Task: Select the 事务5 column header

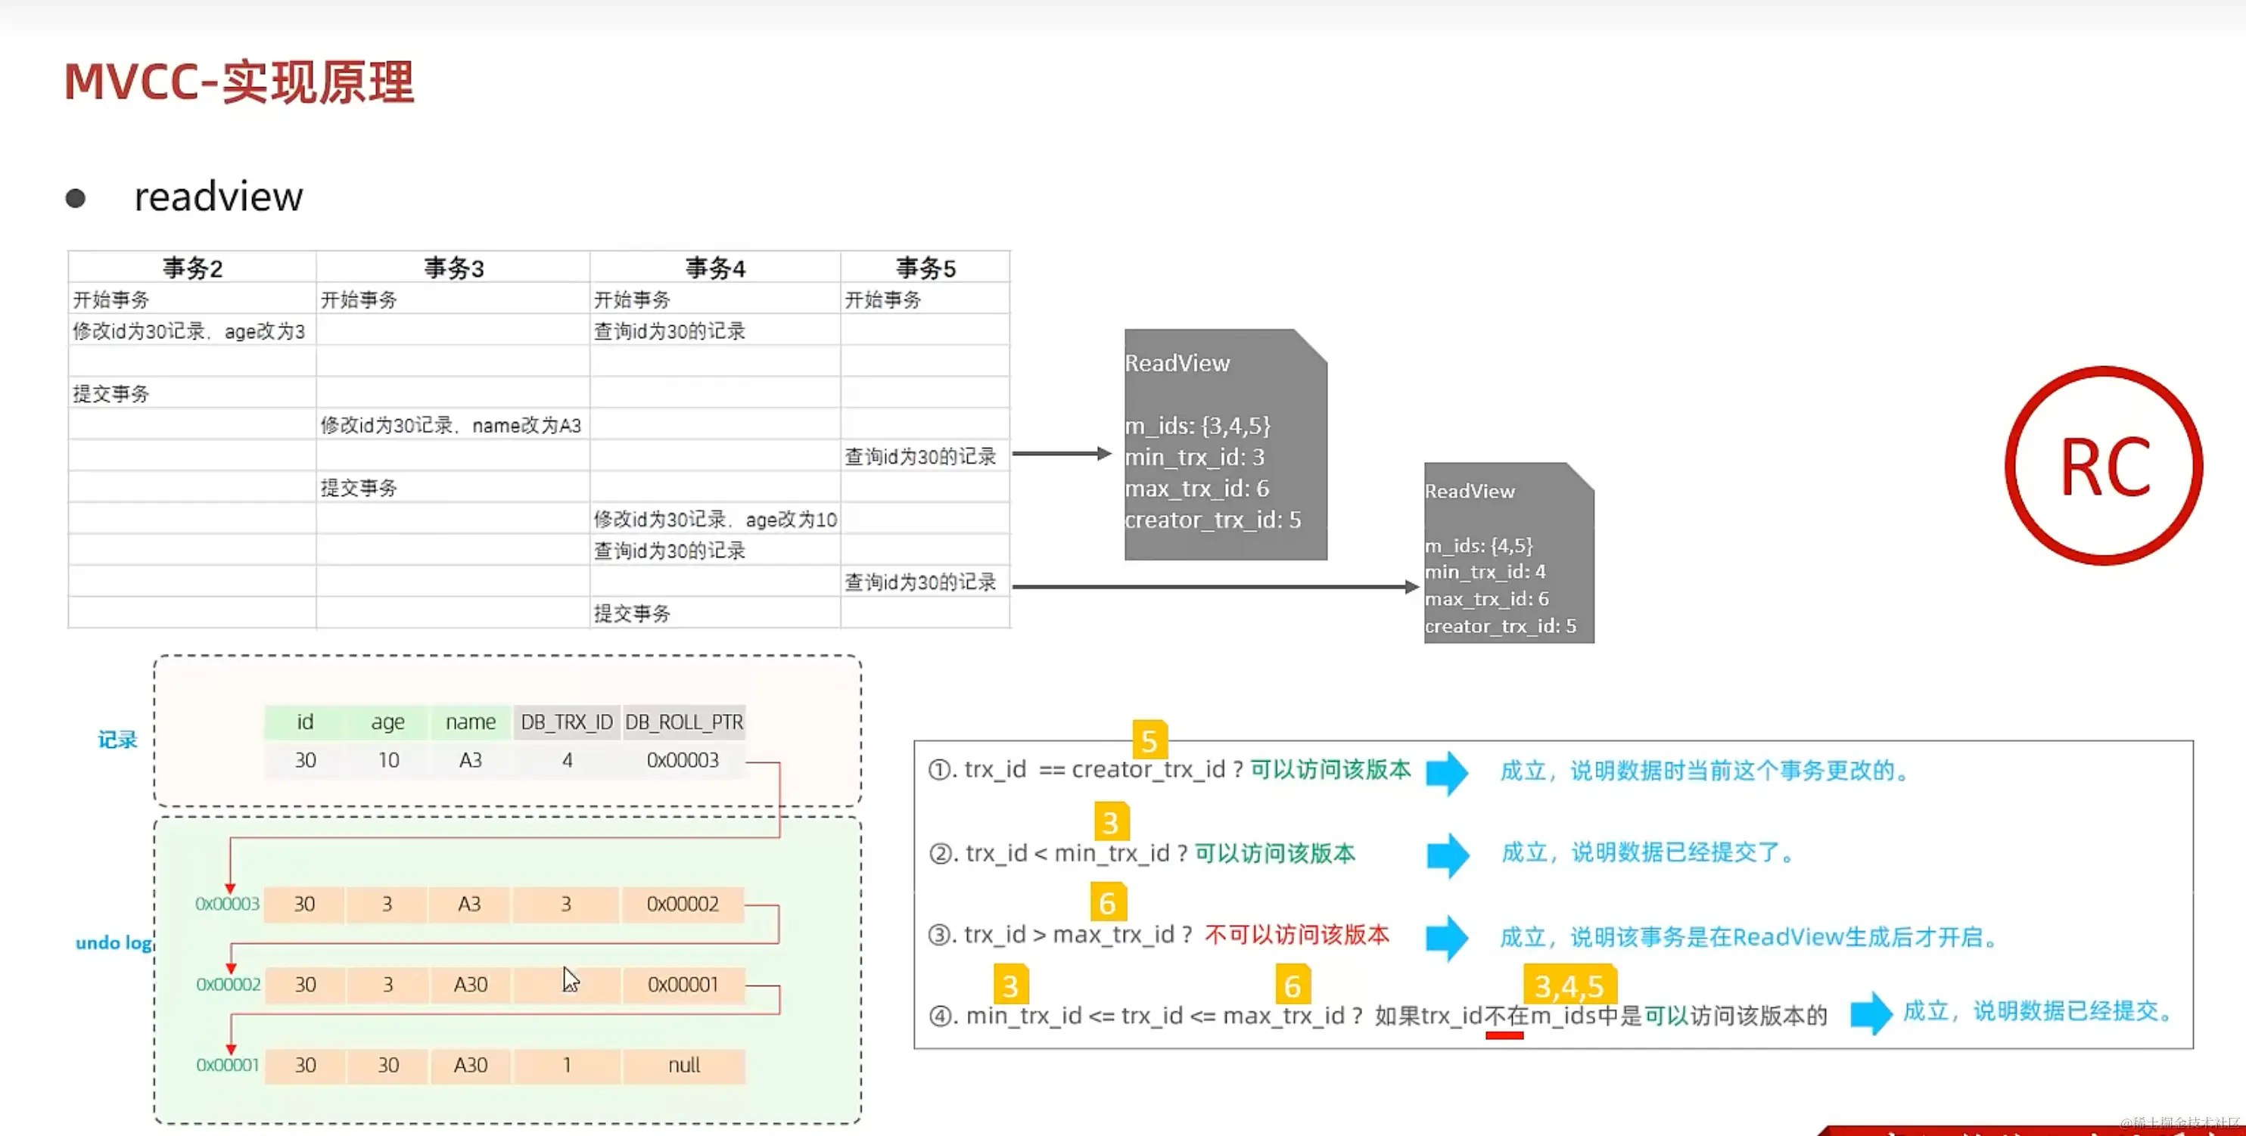Action: coord(925,268)
